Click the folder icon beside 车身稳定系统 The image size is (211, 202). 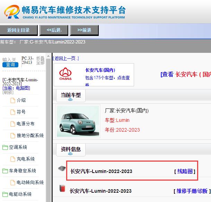tap(5, 171)
